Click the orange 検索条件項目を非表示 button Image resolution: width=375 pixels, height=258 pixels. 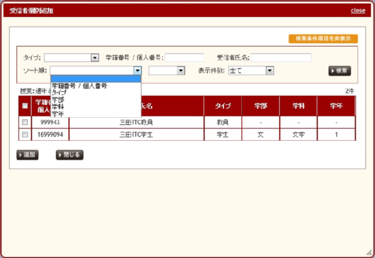pos(322,39)
